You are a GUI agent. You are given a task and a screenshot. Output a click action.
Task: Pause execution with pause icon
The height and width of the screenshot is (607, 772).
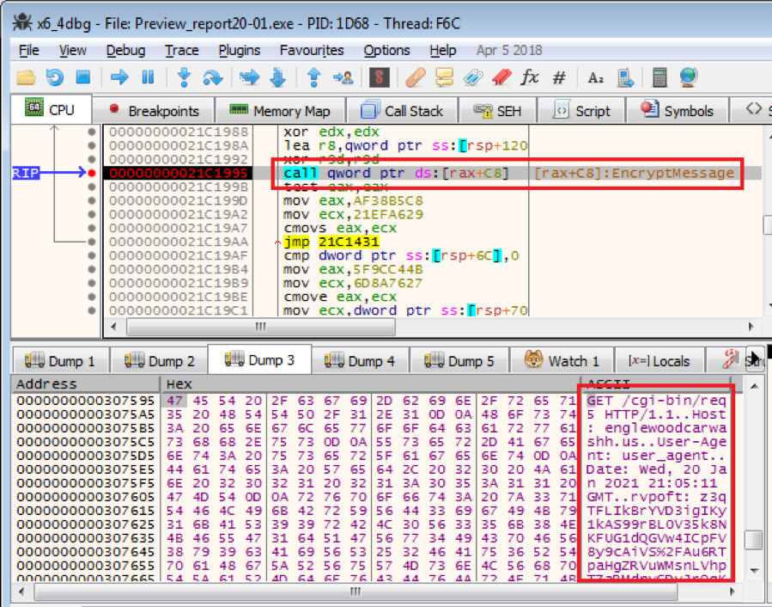pos(148,78)
